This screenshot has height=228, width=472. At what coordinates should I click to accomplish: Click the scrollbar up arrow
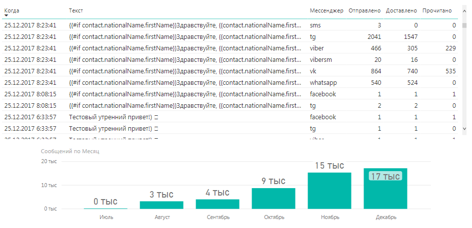click(x=464, y=11)
